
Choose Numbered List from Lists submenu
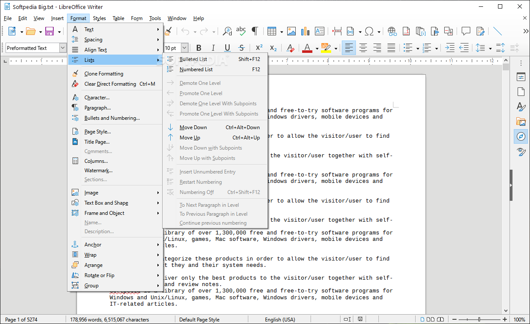[x=215, y=69]
